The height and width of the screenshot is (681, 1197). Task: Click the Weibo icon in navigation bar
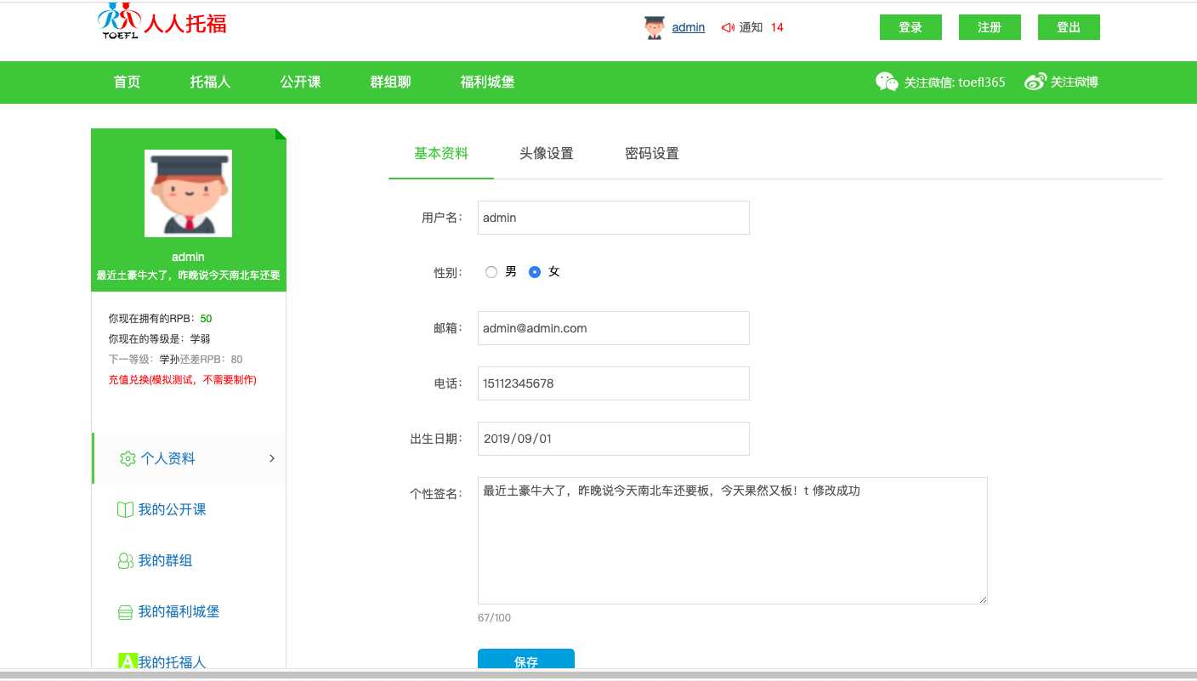(x=1035, y=82)
